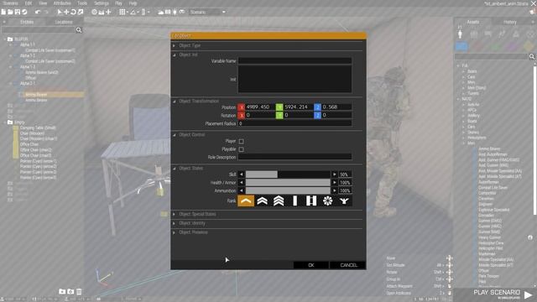Increase Skill with the right arrow
This screenshot has width=537, height=302.
pyautogui.click(x=334, y=174)
